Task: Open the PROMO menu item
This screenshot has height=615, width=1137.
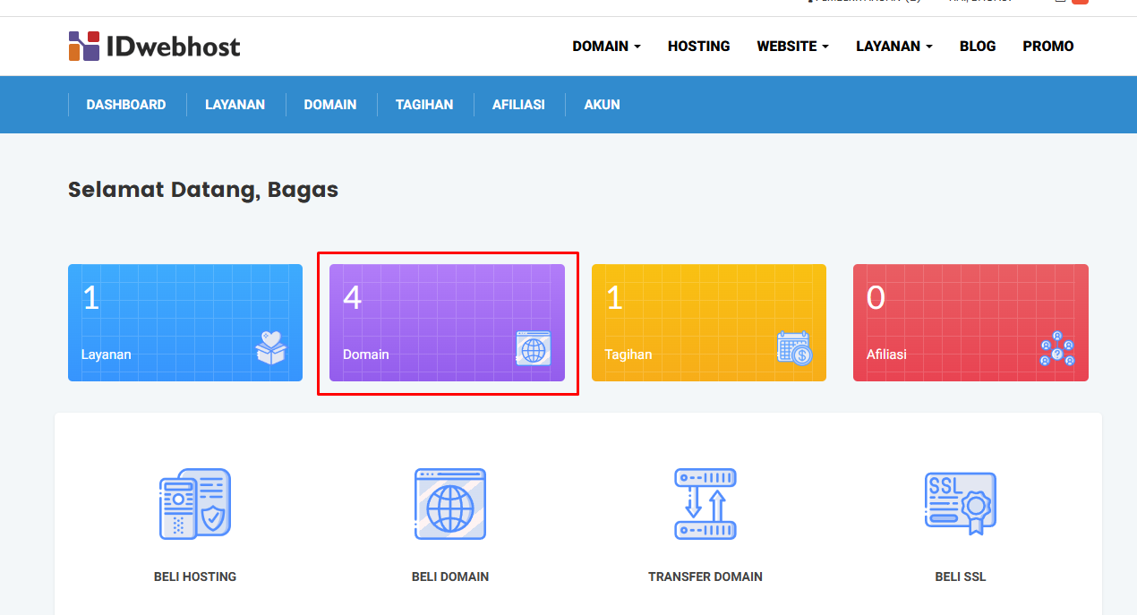Action: (x=1048, y=46)
